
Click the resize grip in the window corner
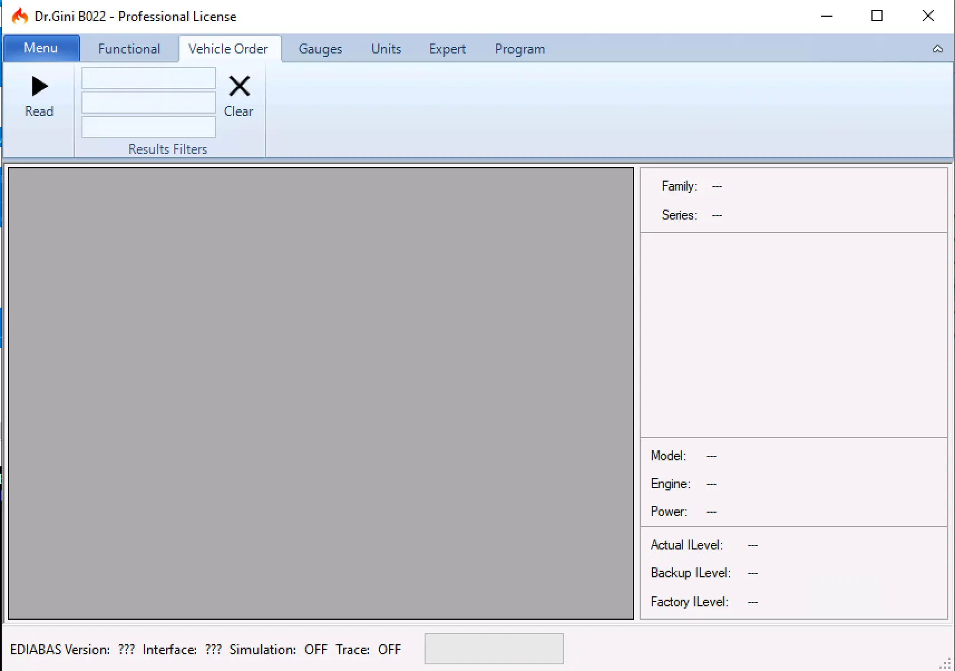point(946,663)
